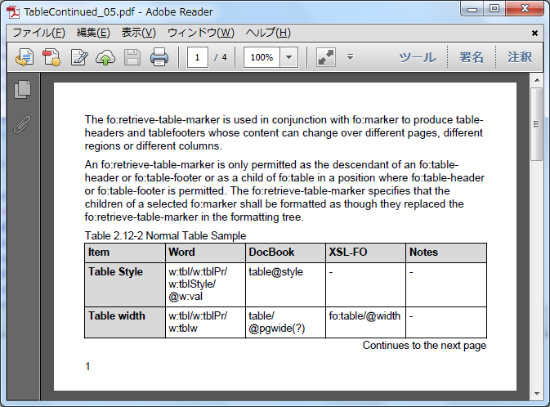Click the 'fo:table/@width' cell
Image resolution: width=550 pixels, height=407 pixels.
pyautogui.click(x=365, y=323)
